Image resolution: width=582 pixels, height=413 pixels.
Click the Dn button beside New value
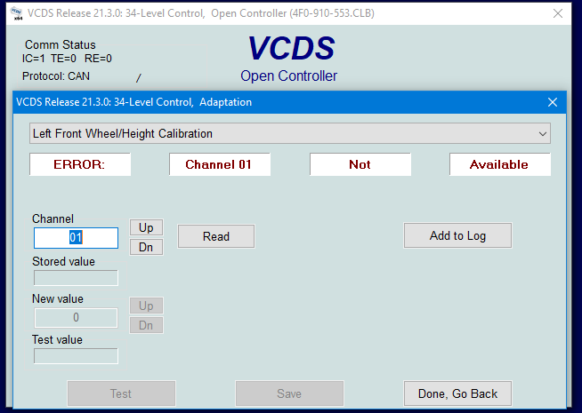coord(146,325)
